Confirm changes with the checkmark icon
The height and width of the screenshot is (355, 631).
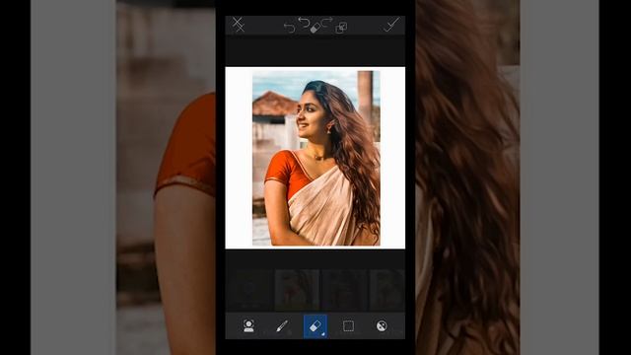(390, 24)
